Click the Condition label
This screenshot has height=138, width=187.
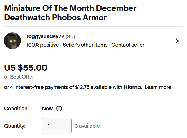click(x=17, y=109)
